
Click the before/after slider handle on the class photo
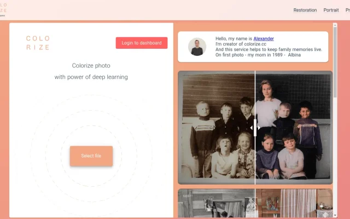click(255, 128)
